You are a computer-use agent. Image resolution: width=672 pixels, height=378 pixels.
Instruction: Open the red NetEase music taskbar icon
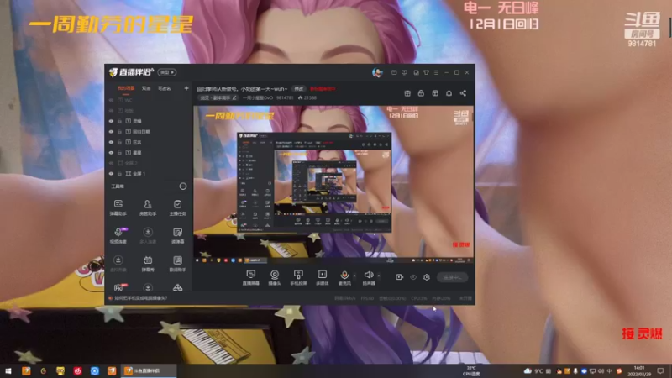click(x=77, y=371)
